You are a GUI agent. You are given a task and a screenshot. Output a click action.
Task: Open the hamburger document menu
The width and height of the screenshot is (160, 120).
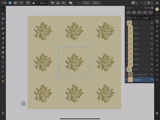pyautogui.click(x=15, y=3)
